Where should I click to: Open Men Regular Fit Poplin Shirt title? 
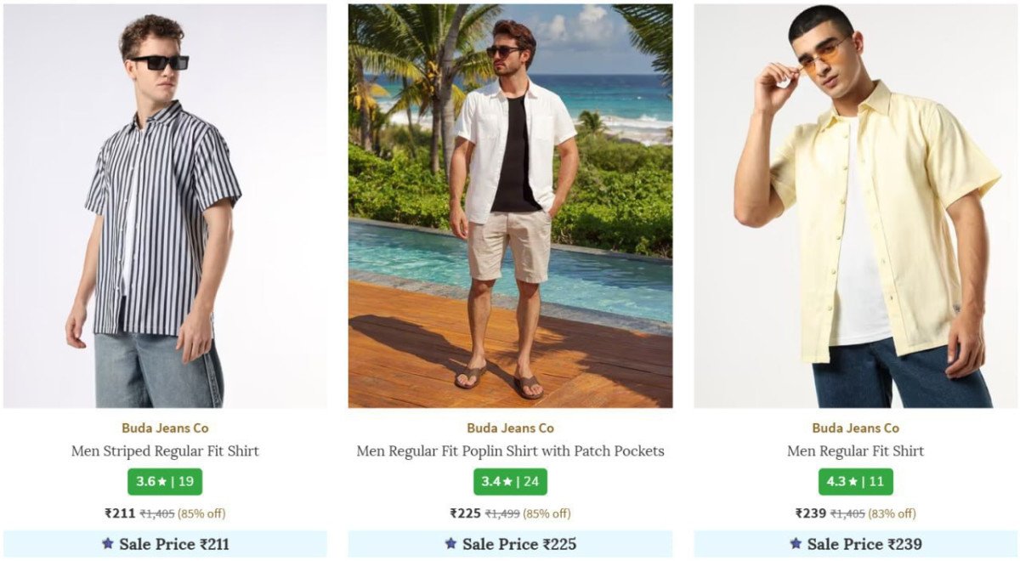point(510,451)
